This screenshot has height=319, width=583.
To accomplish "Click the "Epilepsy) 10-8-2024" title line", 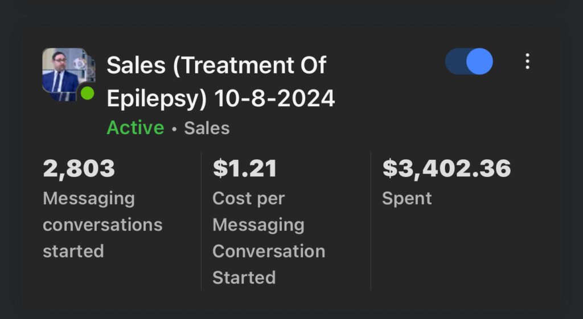I will coord(221,99).
